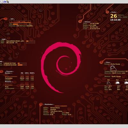Click the 27.06GiB/54.83GiB disk usage bar

pyautogui.click(x=22, y=65)
